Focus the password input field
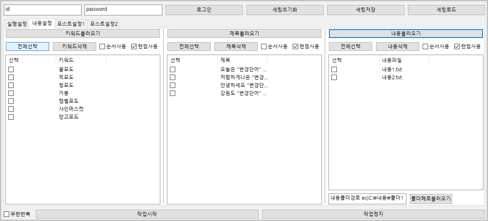The image size is (488, 221). tap(123, 10)
